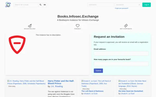This screenshot has height=97, width=156.
Task: Focus the Email address field
Action: 121,54
